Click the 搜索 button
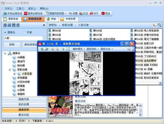164x124 pixels. pos(12,45)
